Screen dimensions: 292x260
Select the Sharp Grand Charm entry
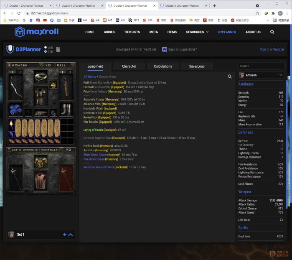pyautogui.click(x=110, y=155)
